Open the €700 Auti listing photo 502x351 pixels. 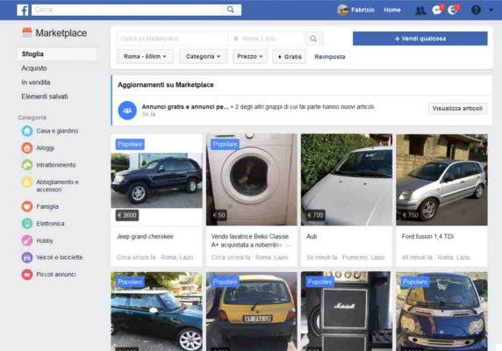347,180
